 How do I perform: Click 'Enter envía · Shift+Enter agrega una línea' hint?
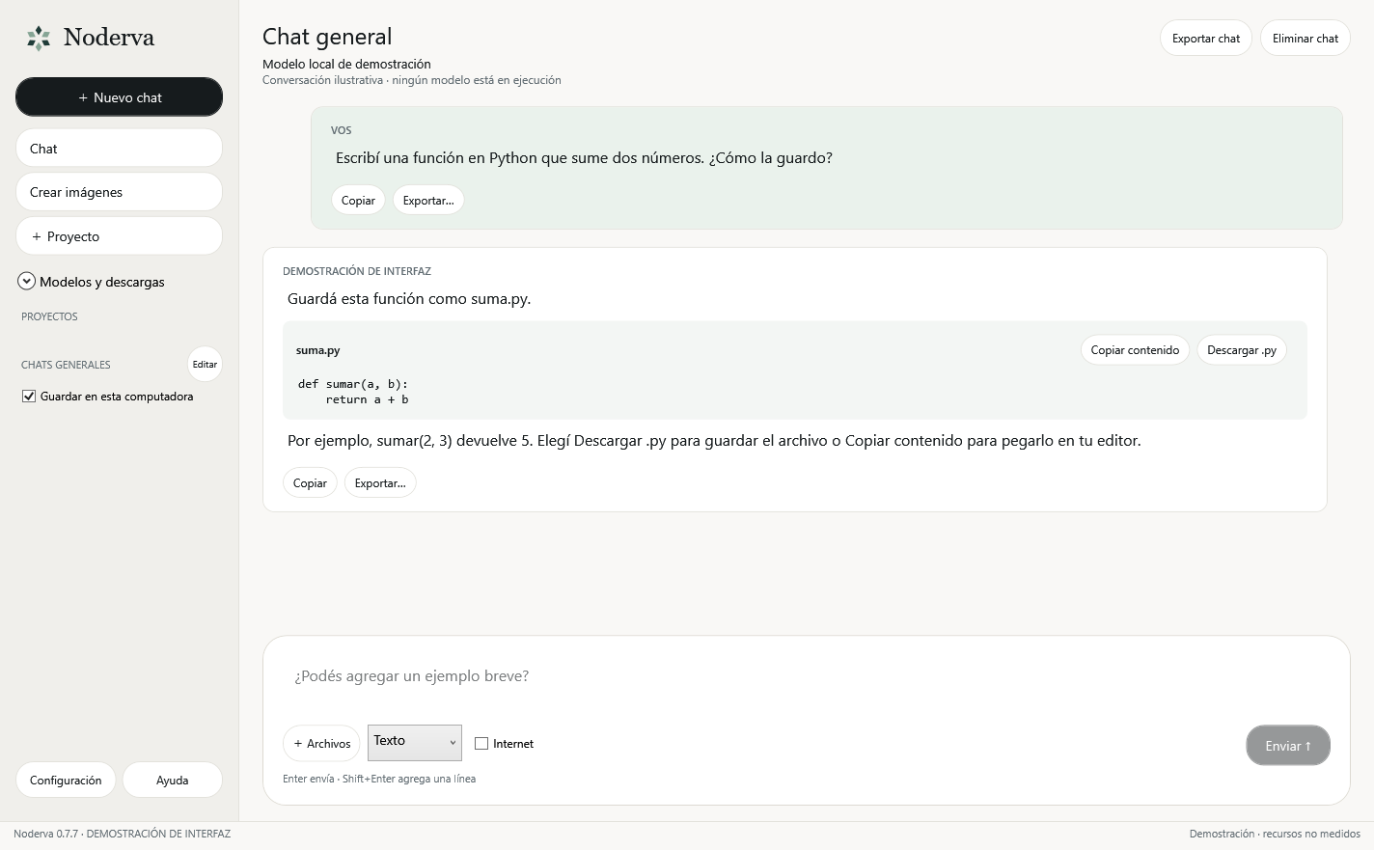click(379, 779)
